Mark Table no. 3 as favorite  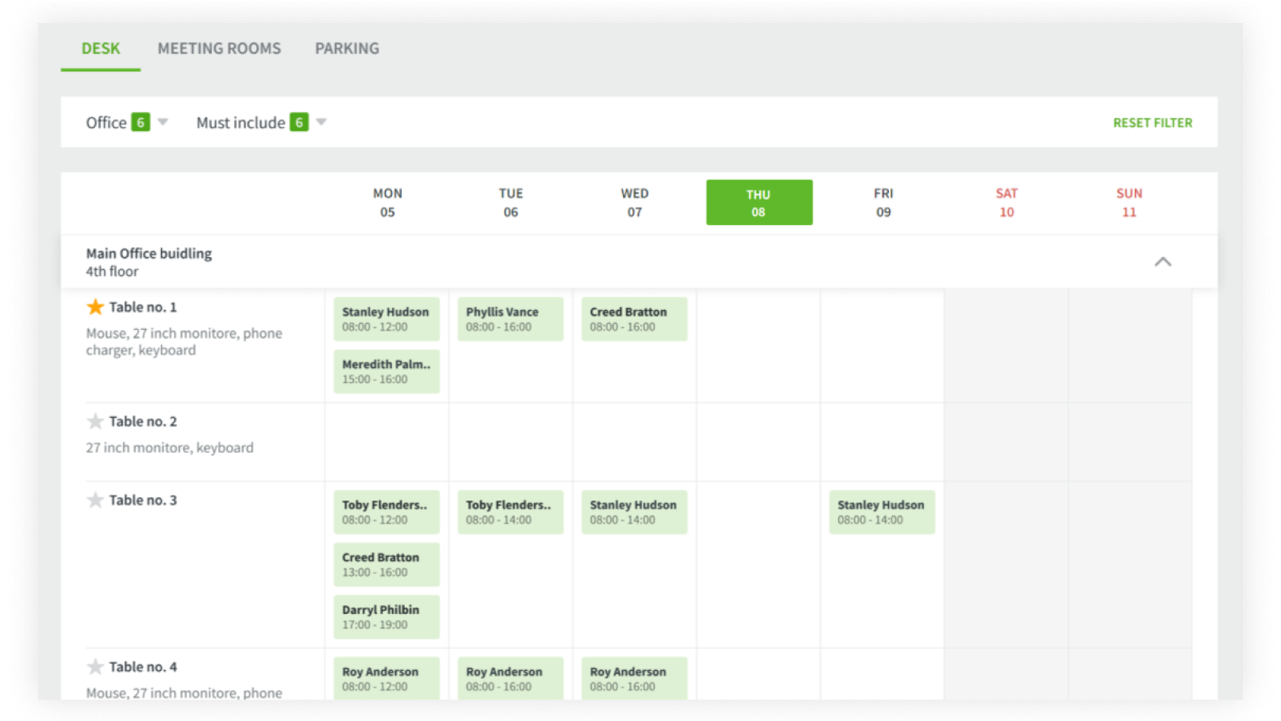click(x=94, y=499)
